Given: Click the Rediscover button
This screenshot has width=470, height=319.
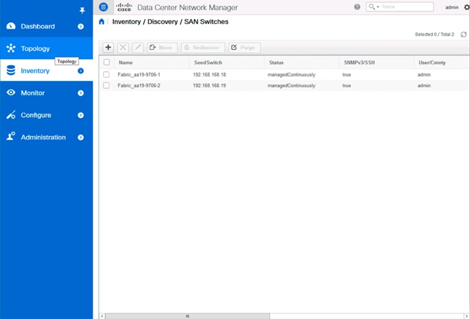Looking at the screenshot, I should [203, 48].
